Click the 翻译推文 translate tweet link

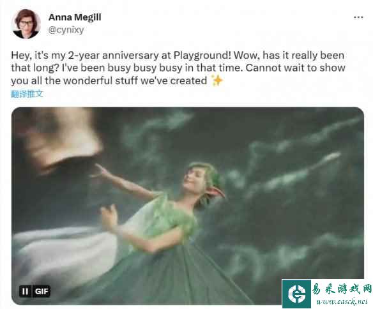tap(27, 94)
